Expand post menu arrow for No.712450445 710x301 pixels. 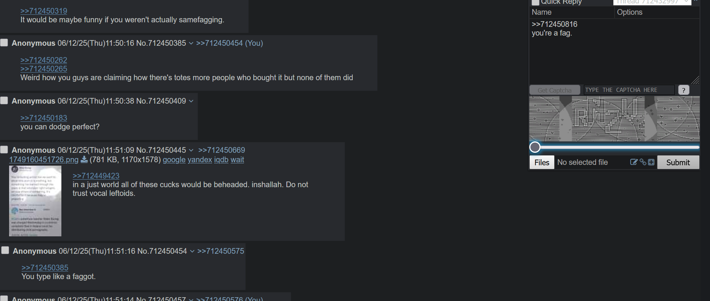pos(191,150)
